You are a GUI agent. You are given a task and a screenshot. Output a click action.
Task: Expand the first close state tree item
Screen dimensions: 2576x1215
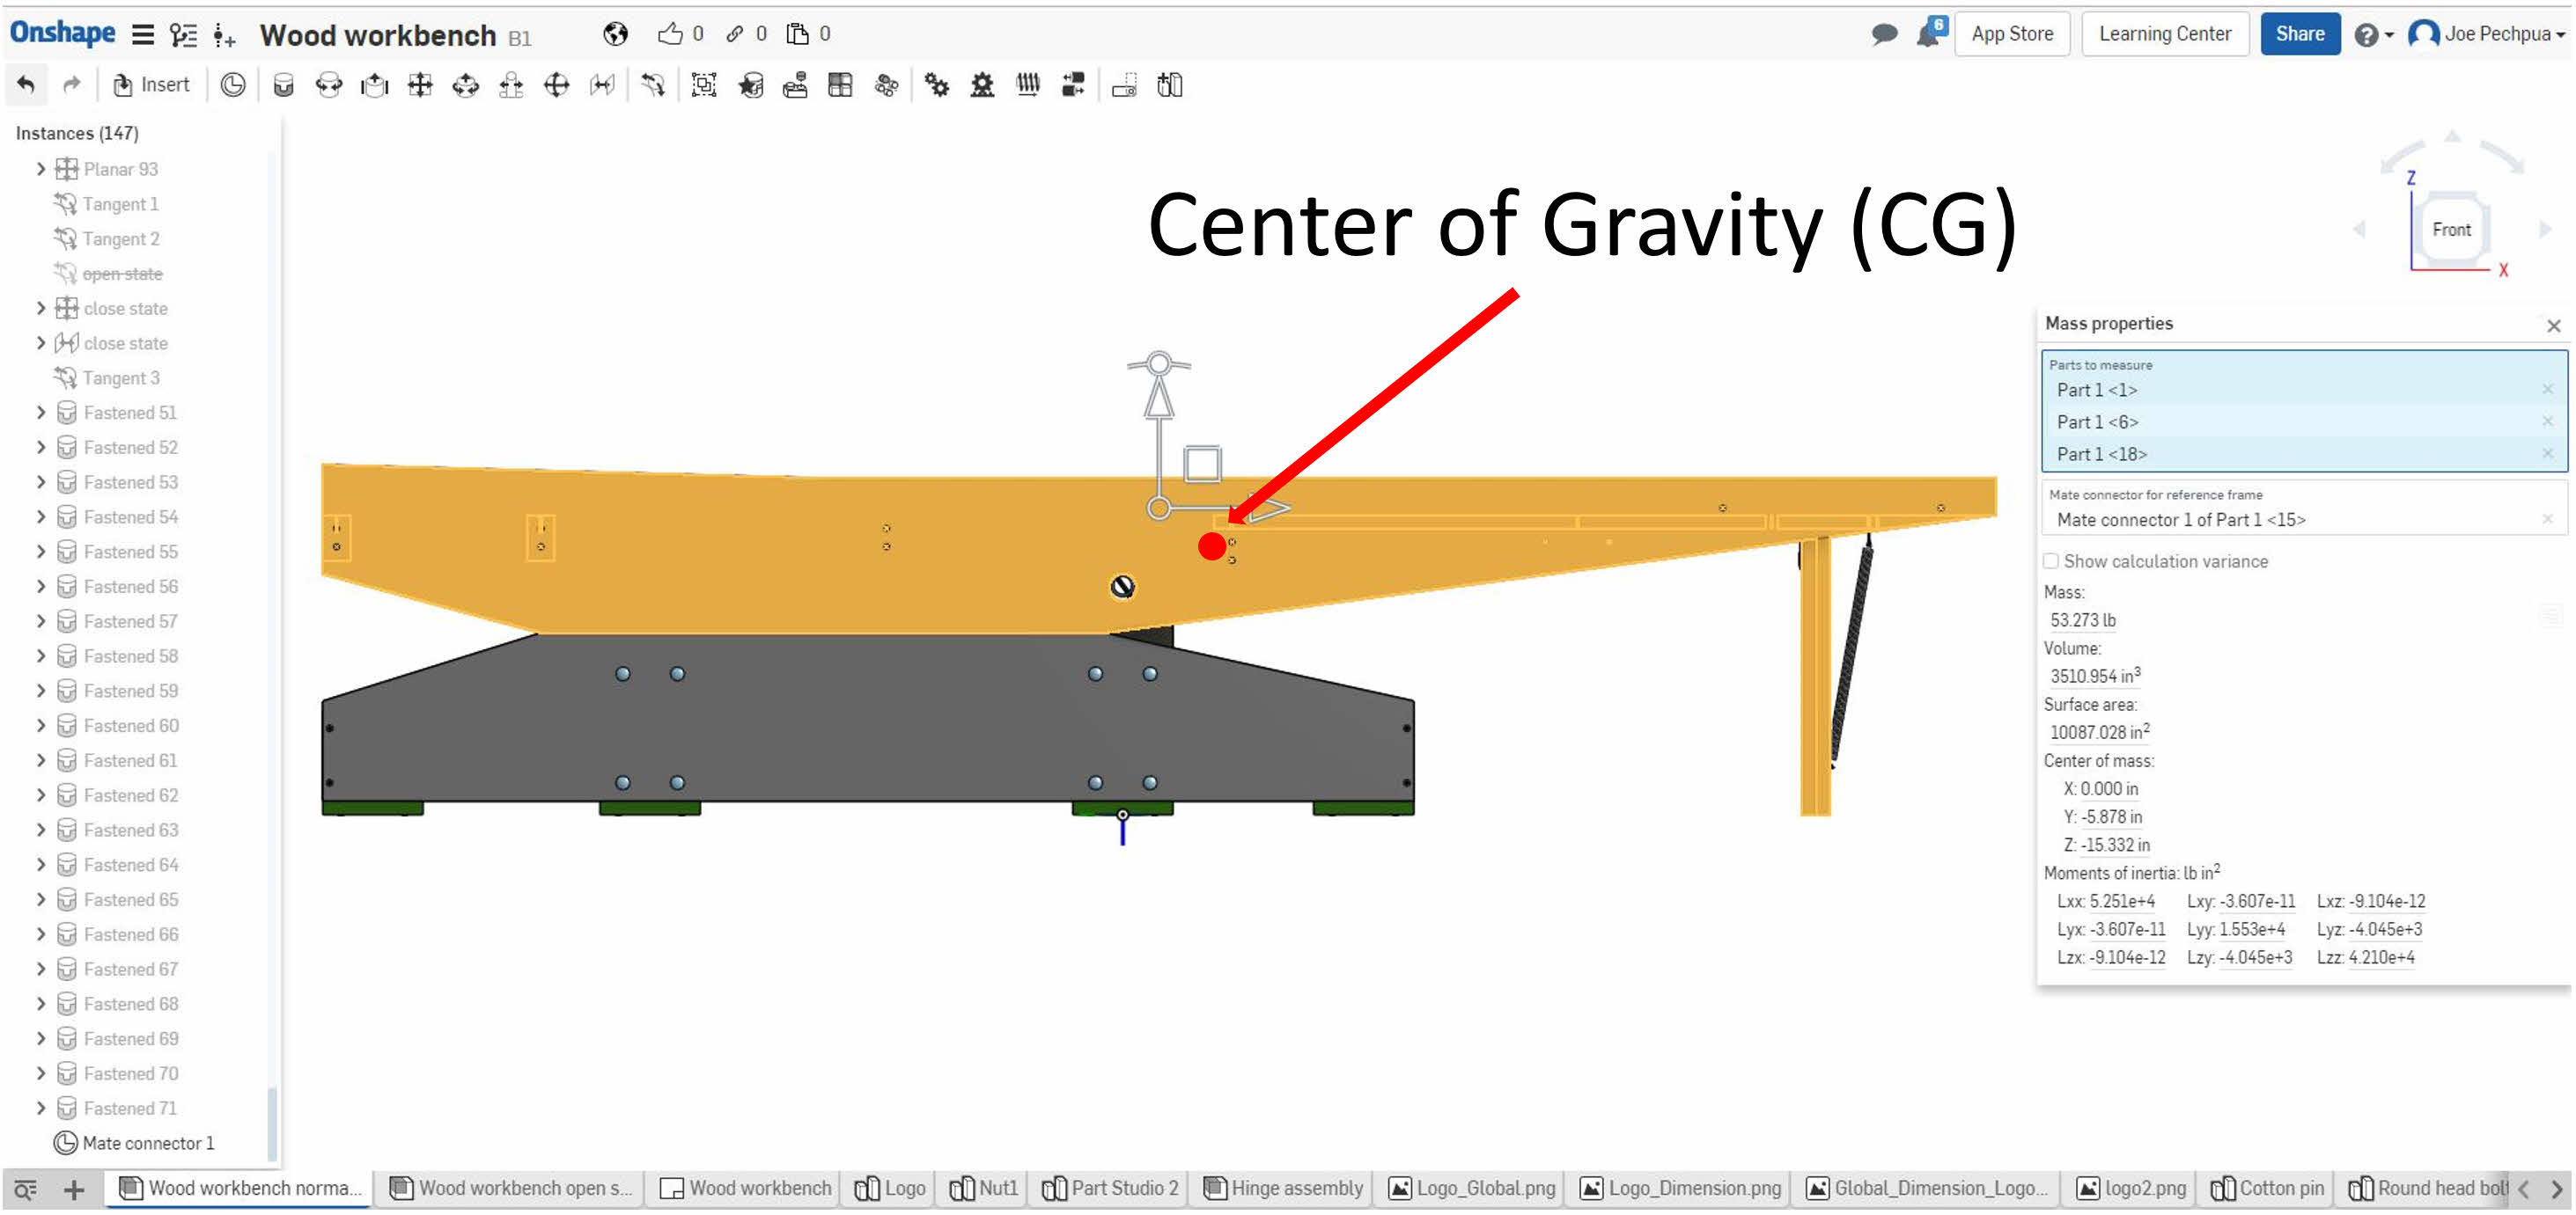(x=41, y=308)
